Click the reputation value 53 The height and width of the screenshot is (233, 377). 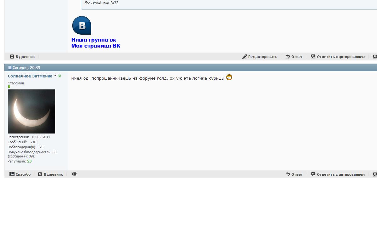29,161
